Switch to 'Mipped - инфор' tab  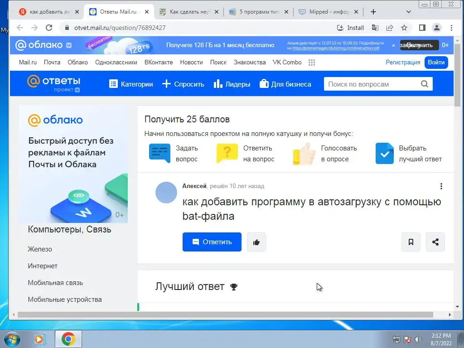pyautogui.click(x=329, y=12)
